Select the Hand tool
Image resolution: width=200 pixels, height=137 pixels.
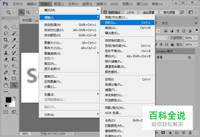click(x=5, y=85)
